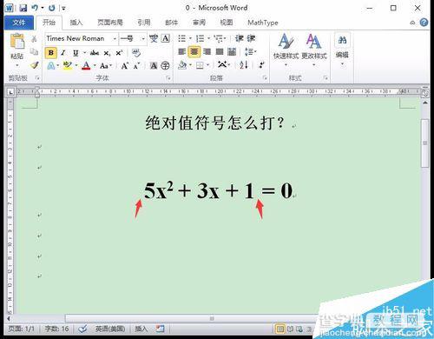Image resolution: width=434 pixels, height=339 pixels.
Task: Toggle Align Left button
Action: 181,52
